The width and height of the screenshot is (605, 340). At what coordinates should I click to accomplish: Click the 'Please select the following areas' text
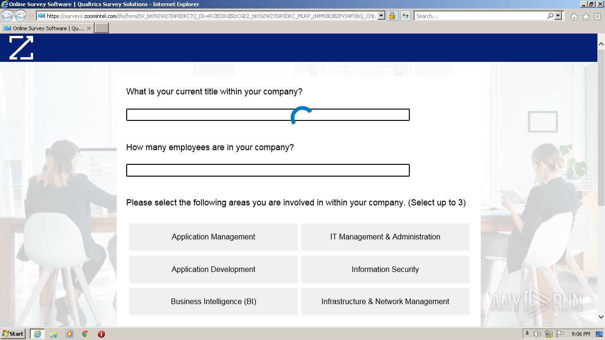click(x=296, y=203)
